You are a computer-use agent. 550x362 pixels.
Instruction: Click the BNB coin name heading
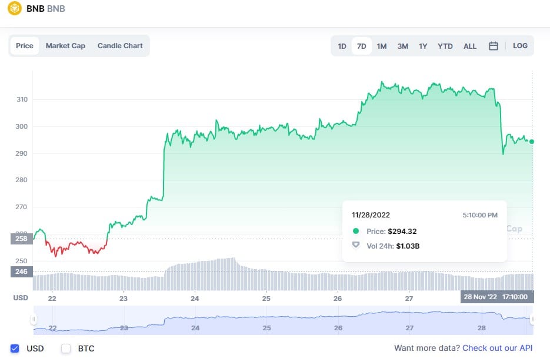(35, 8)
